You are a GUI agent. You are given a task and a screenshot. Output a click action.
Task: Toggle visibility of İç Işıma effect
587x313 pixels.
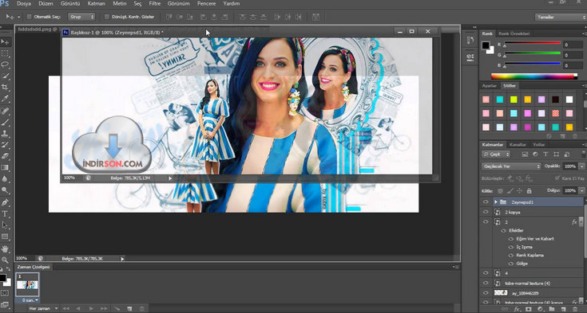coord(510,247)
